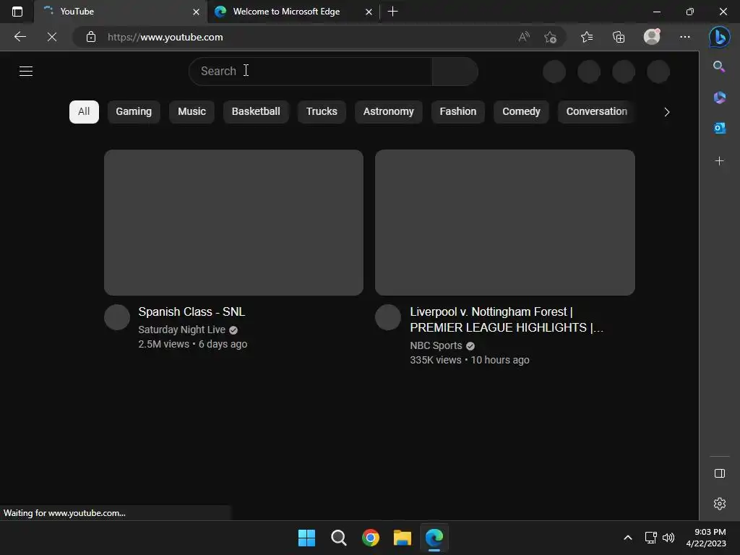The width and height of the screenshot is (740, 555).
Task: Click the search submit button placeholder
Action: [455, 72]
